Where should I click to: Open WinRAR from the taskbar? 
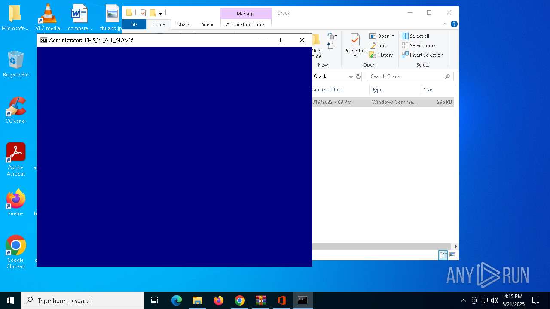point(260,300)
